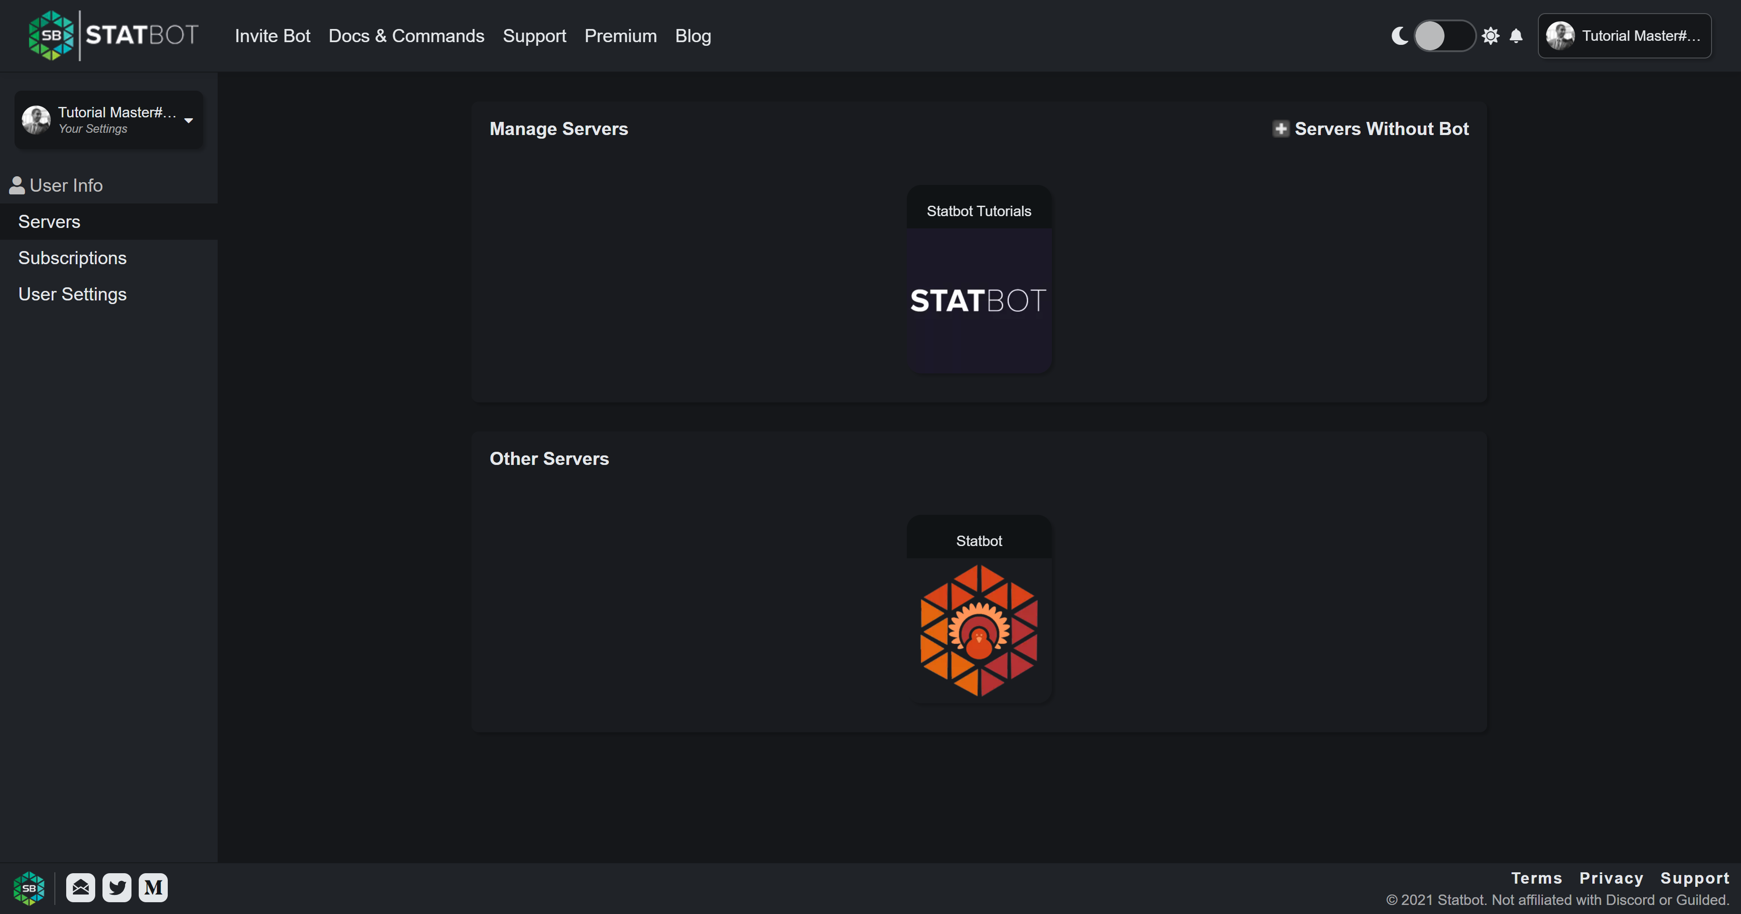Click the orange turkey hexagon server icon

(x=979, y=630)
